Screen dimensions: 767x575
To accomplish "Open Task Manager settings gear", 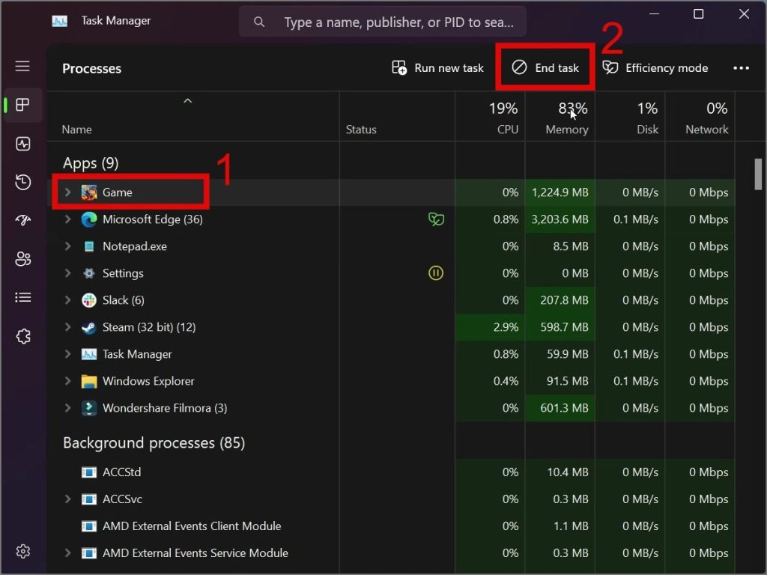I will 23,552.
